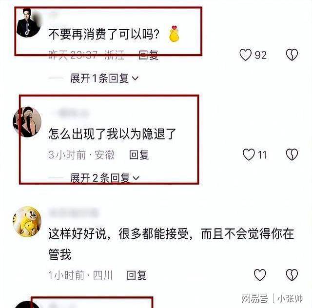Dislike the first comment via broken heart
The width and height of the screenshot is (312, 308).
coord(292,55)
